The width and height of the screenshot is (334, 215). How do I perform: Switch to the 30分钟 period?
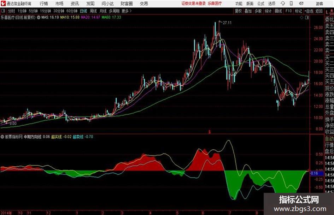tap(59, 11)
